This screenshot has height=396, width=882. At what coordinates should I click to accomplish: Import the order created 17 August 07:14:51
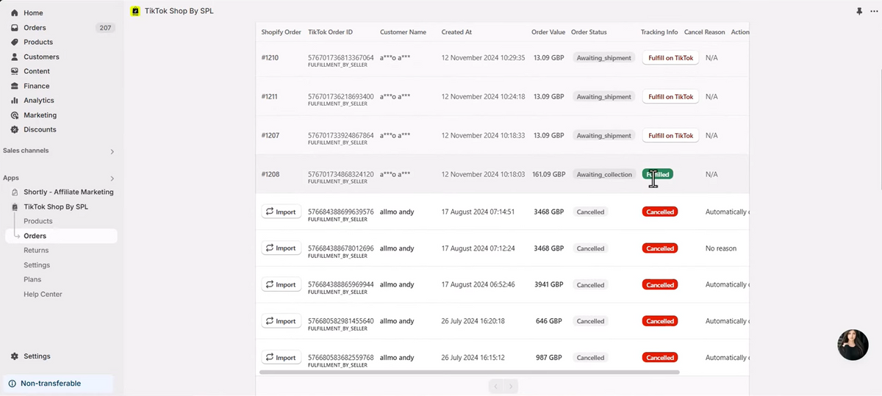pos(282,212)
